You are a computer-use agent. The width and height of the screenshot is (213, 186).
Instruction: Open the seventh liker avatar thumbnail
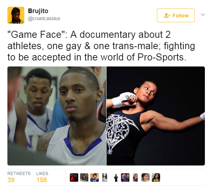pos(135,178)
